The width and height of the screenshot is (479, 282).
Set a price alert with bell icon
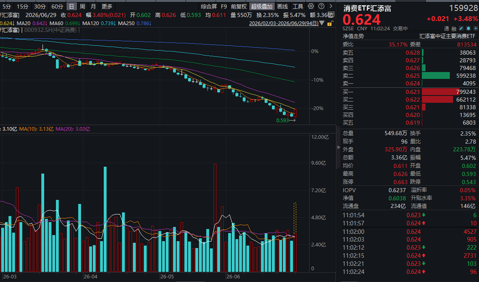pyautogui.click(x=468, y=28)
